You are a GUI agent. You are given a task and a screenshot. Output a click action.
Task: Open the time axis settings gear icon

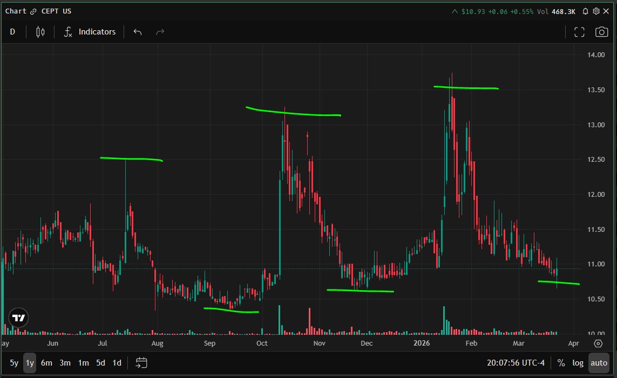(x=598, y=343)
